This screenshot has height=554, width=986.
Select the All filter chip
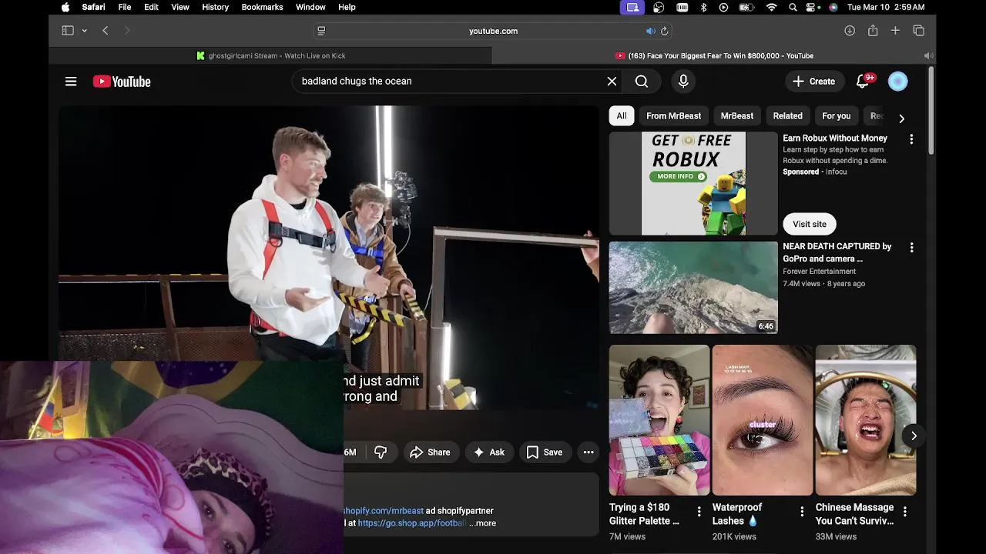point(622,116)
